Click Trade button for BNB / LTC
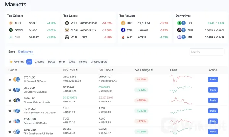This screenshot has height=137, width=229. tap(213, 100)
